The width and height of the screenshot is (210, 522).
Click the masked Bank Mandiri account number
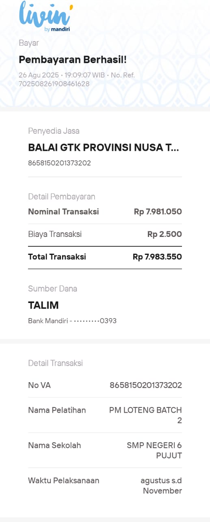tap(72, 321)
